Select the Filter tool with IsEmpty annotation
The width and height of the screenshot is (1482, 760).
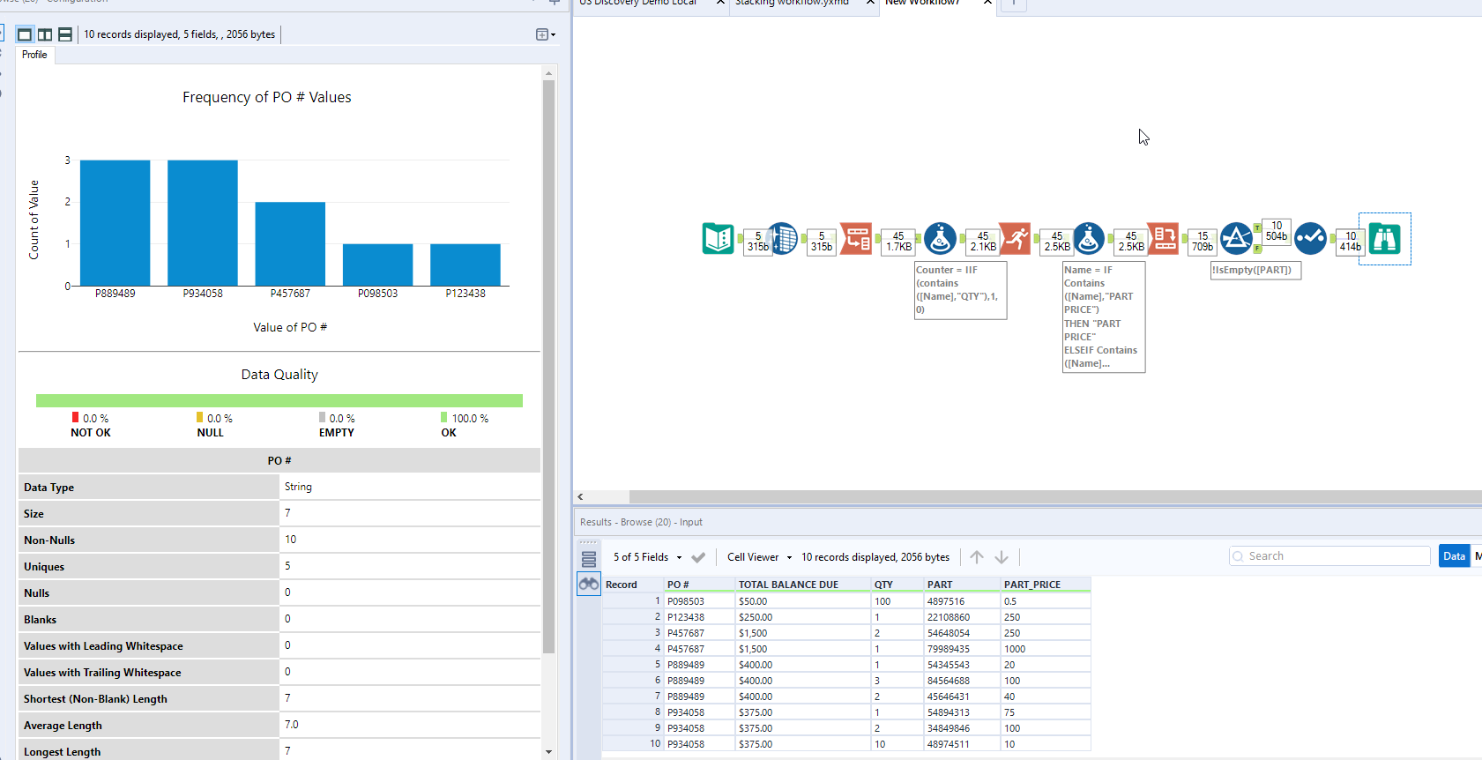click(x=1236, y=238)
